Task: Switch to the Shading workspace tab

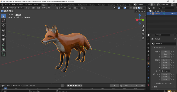Action: 92,5
